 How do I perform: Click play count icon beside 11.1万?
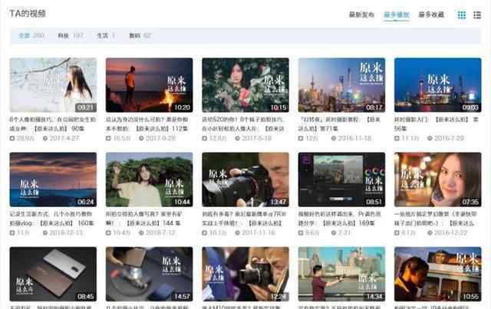(397, 138)
